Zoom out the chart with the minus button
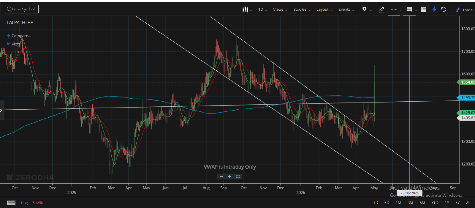Image resolution: width=475 pixels, height=208 pixels. point(221,177)
